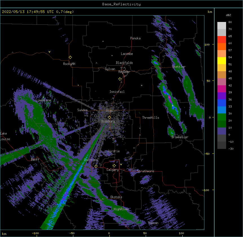Pick the magenta swatch between 42 and 39
The height and width of the screenshot is (237, 243).
222,89
